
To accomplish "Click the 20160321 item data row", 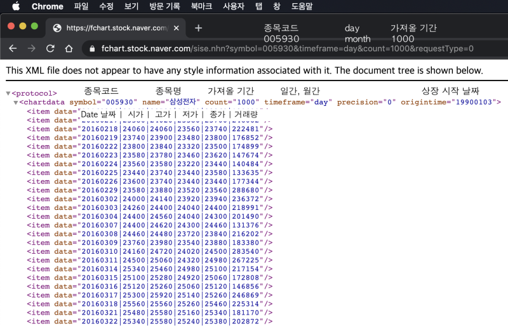I will coord(150,313).
